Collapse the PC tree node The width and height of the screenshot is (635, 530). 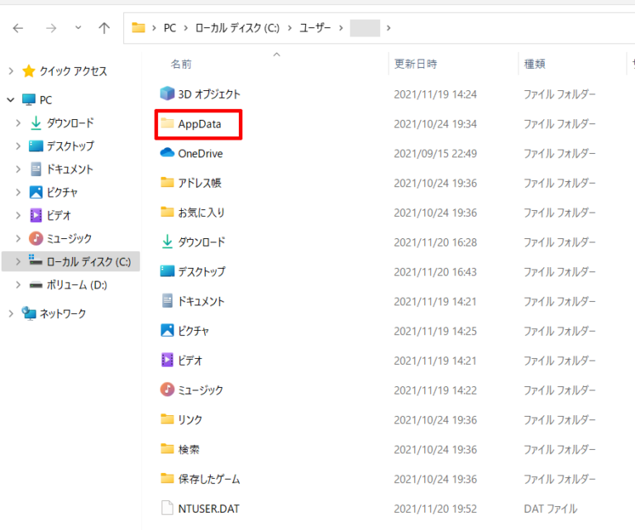point(11,100)
